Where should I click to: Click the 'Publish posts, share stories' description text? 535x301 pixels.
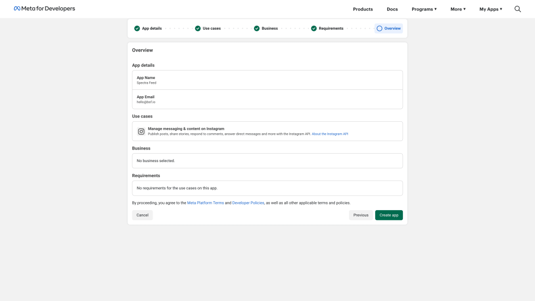click(229, 134)
